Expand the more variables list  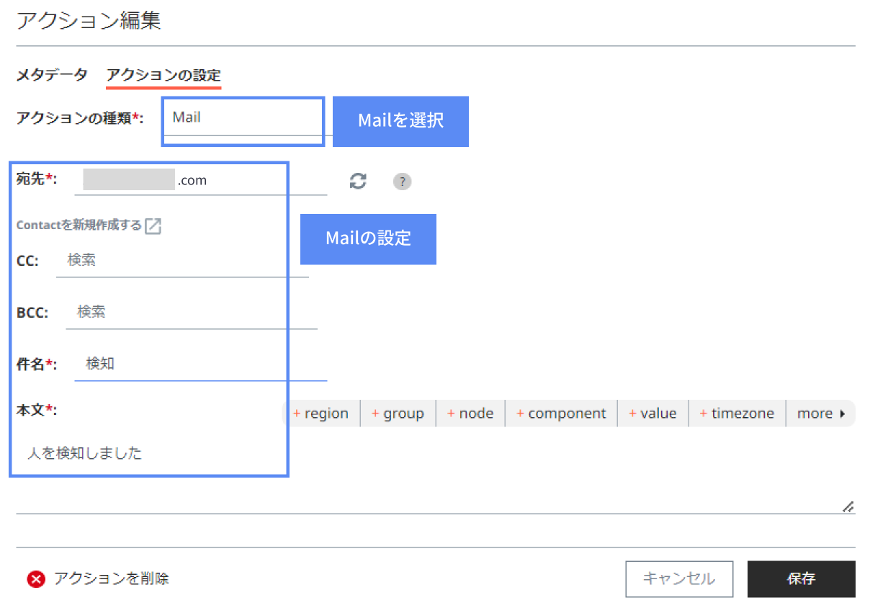820,413
